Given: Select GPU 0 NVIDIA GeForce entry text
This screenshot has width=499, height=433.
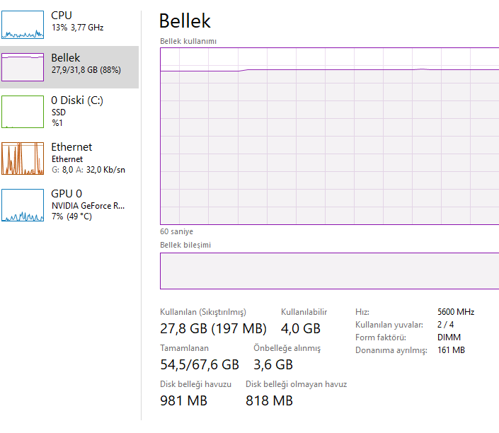Looking at the screenshot, I should 88,205.
